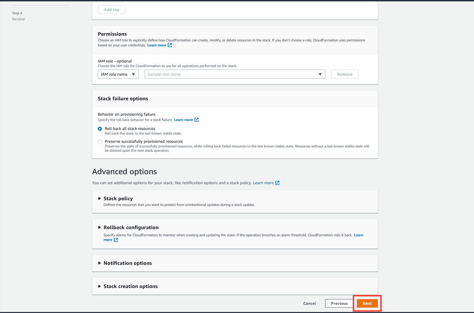Go to Step 4 Review
The image size is (474, 313).
tap(19, 16)
